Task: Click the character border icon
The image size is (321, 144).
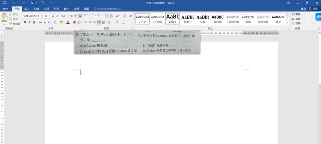Action: [x=80, y=16]
